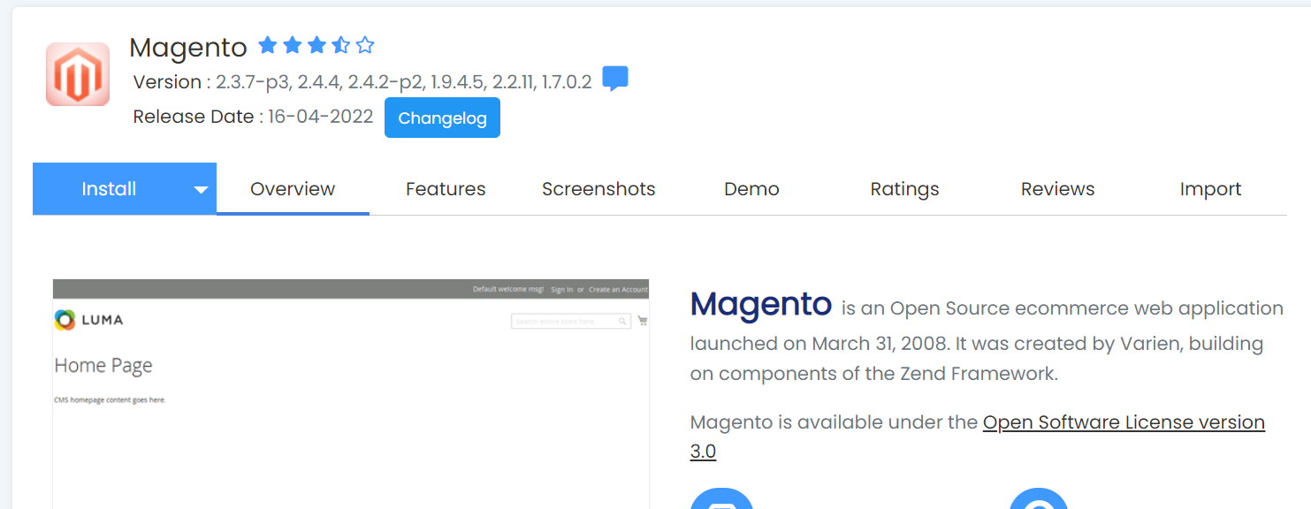Click the right blue circular icon below license
This screenshot has height=509, width=1311.
(1039, 500)
